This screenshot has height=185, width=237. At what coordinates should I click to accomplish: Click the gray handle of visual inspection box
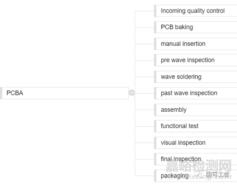click(155, 143)
